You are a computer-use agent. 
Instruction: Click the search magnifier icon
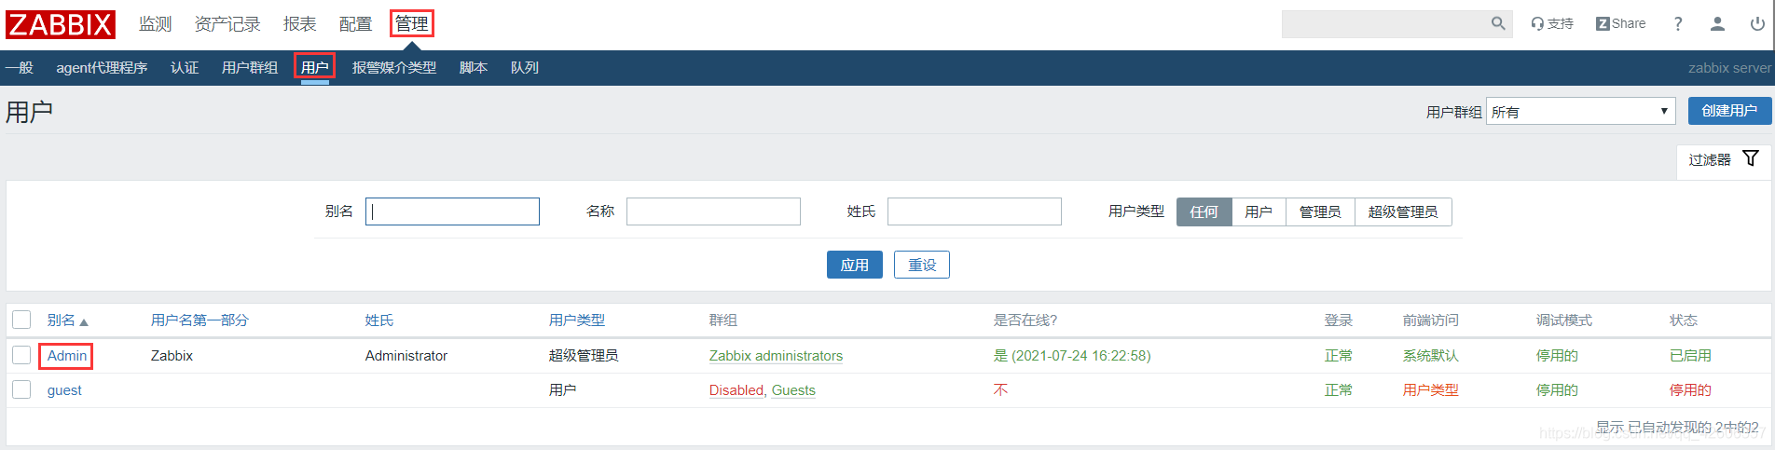[x=1498, y=23]
